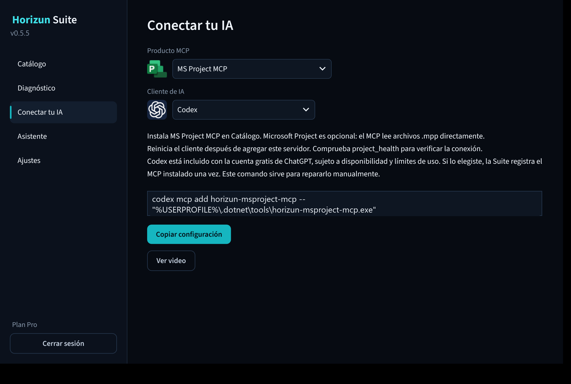Open the Diagnóstico section

point(63,88)
